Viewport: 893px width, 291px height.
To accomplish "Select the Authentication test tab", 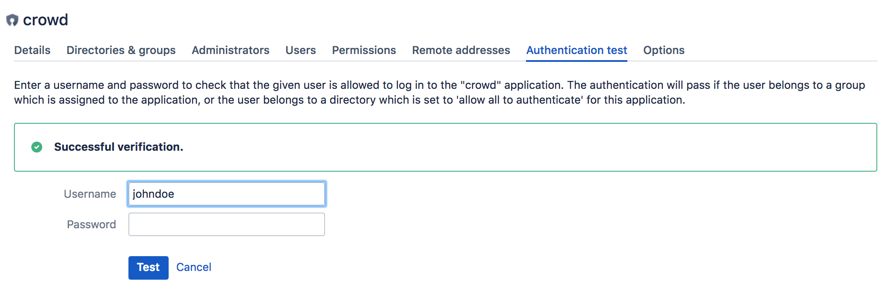I will pos(576,51).
